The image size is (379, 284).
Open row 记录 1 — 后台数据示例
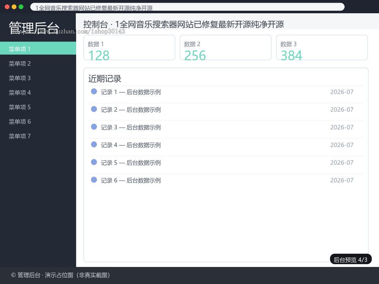226,94
